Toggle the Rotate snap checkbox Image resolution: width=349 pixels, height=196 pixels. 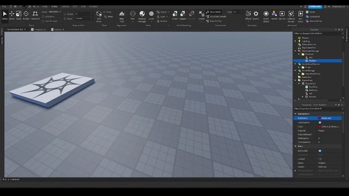(65, 14)
